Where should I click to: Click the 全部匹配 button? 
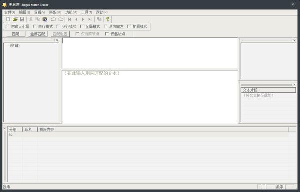(x=38, y=34)
